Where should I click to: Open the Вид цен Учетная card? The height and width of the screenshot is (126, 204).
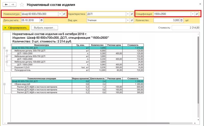pos(132,20)
